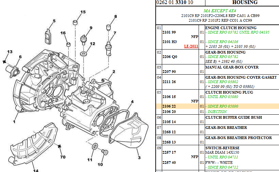Viewport: 279px width, 172px height.
Task: Click the lower shield drawing labeled 14
Action: coord(32,142)
